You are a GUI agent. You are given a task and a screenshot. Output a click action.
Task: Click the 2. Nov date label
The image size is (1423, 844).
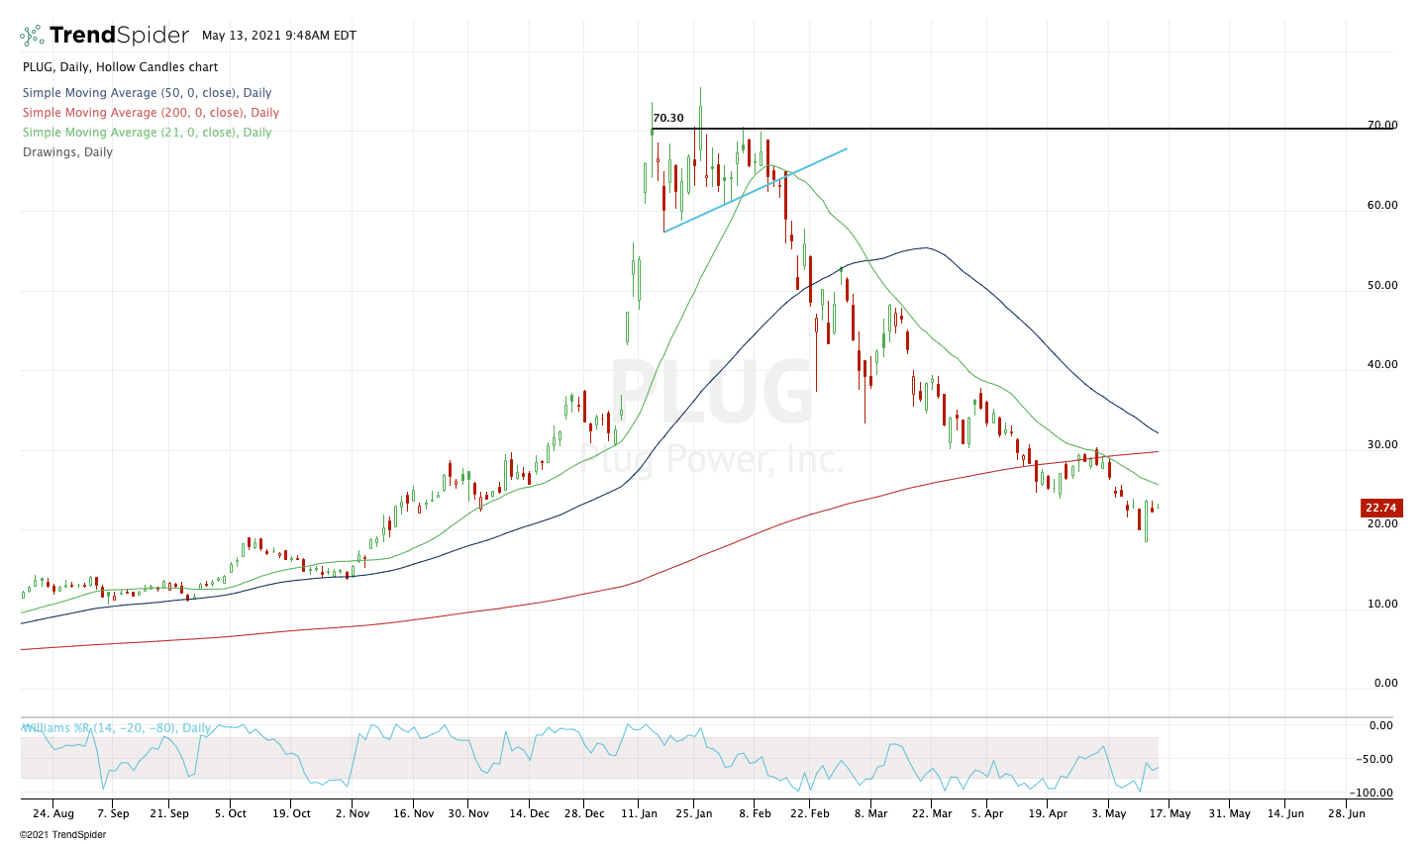[353, 814]
